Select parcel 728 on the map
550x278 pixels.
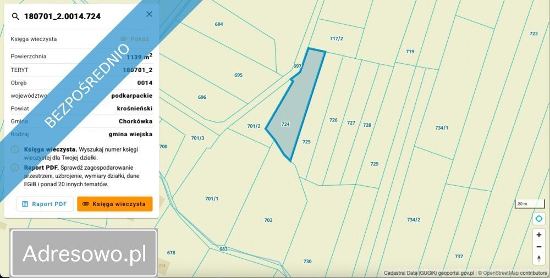pyautogui.click(x=367, y=125)
